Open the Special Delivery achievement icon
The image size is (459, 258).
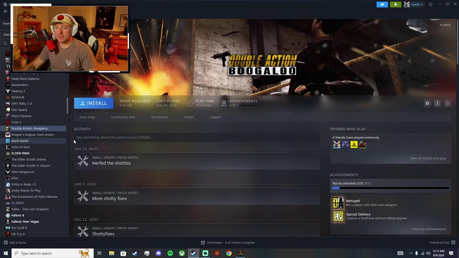click(338, 216)
